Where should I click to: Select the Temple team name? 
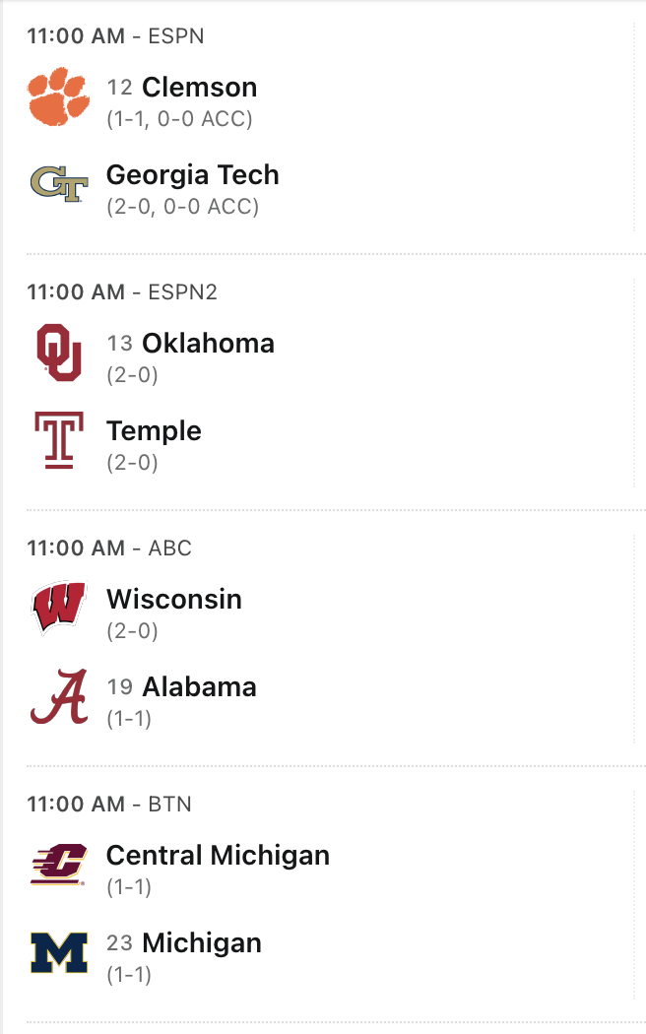coord(154,431)
